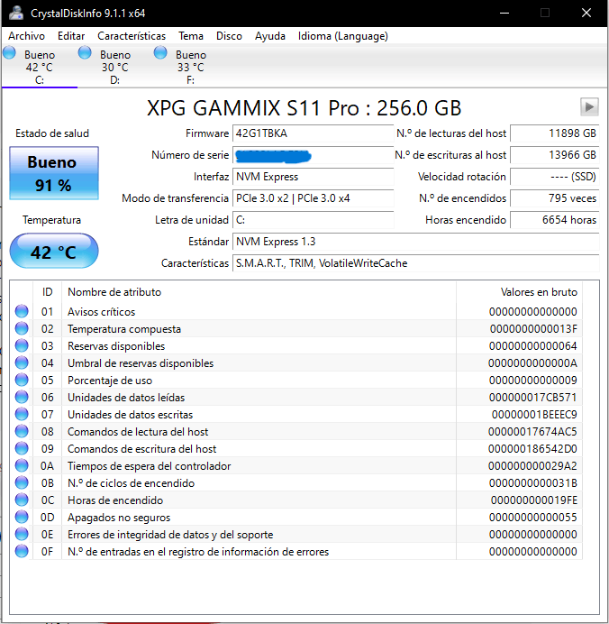609x624 pixels.
Task: Click host reads value 11898 GB
Action: point(555,133)
